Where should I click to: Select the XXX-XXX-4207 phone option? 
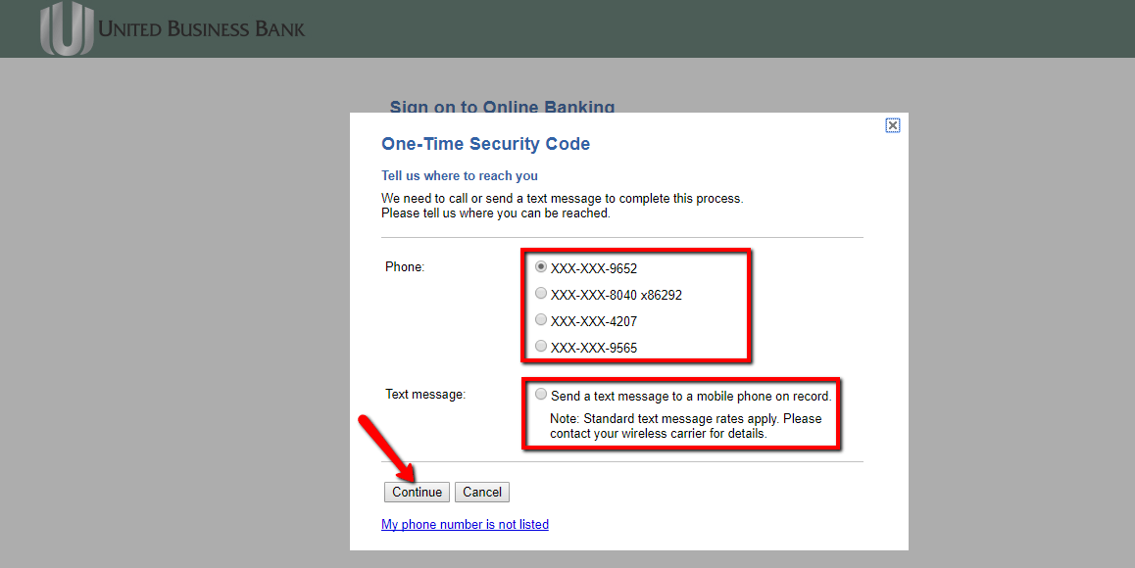tap(541, 318)
